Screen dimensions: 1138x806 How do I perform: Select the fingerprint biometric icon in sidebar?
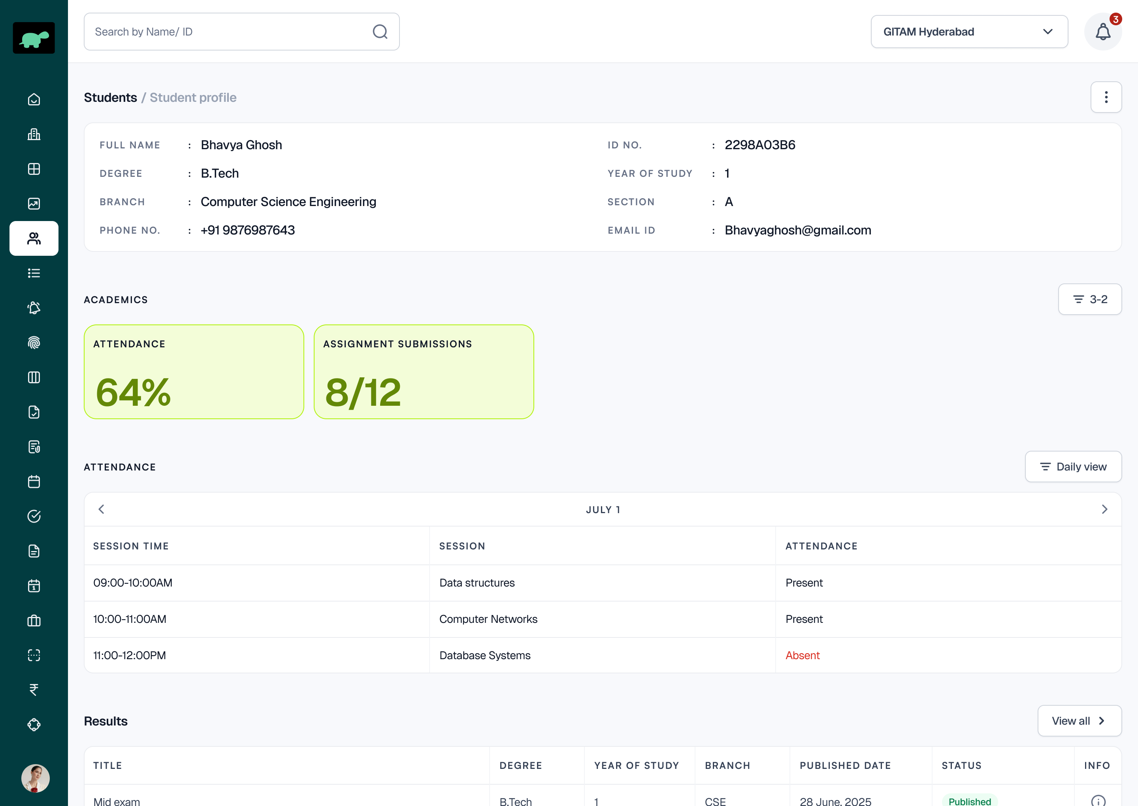34,343
